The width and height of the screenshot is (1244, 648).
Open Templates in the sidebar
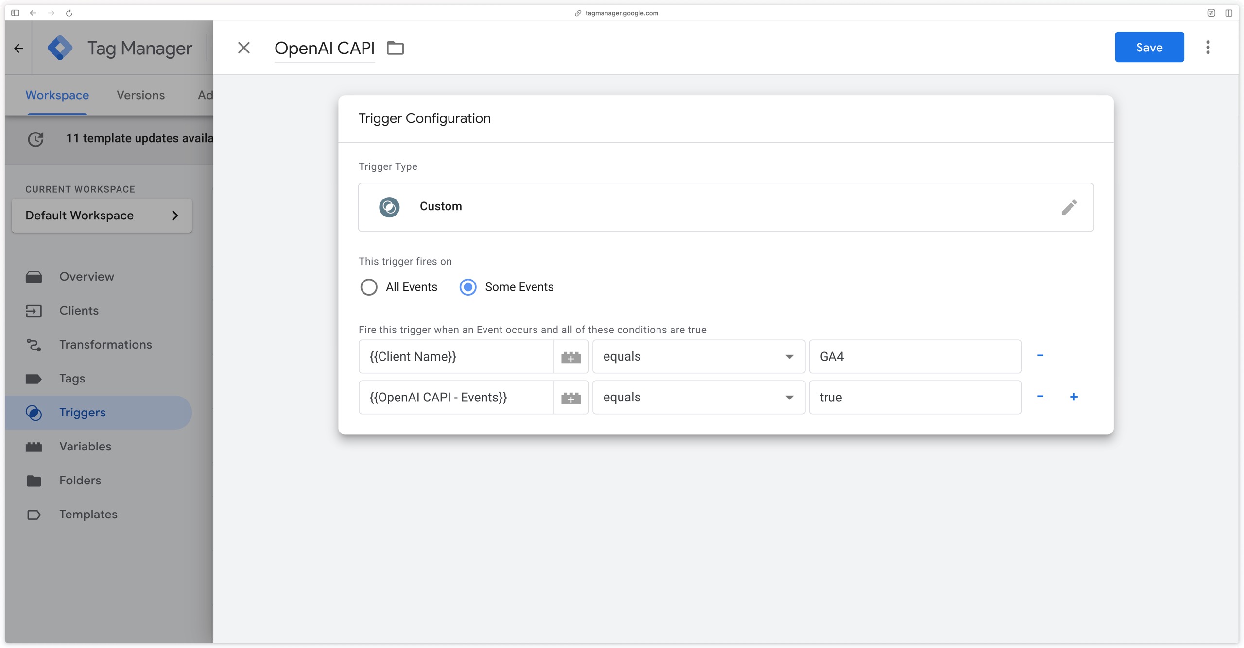click(x=88, y=515)
